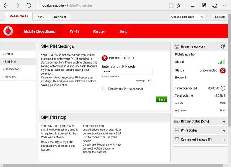The image size is (231, 167).
Task: Click the web note pencil icon
Action: point(204,5)
